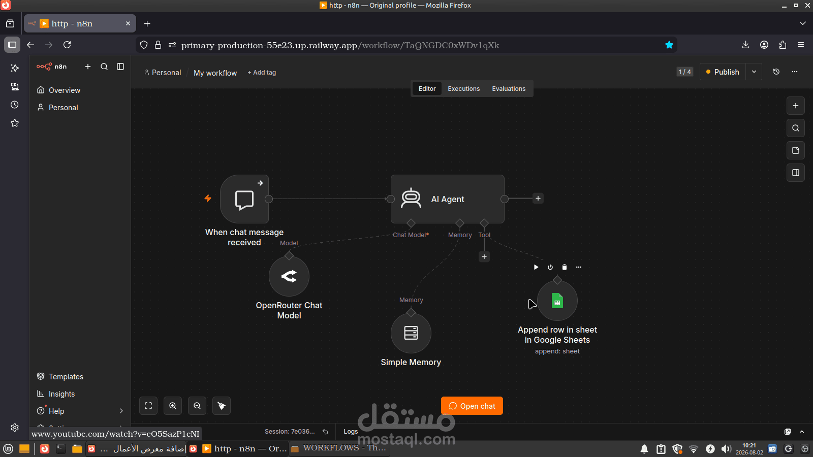This screenshot has height=457, width=813.
Task: Execute the Google Sheets node with play icon
Action: coord(536,267)
